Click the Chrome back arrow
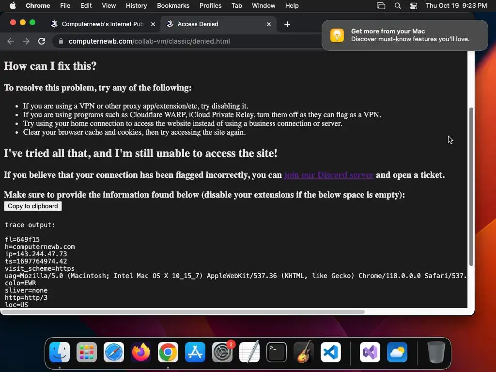Screen dimensions: 496x372 pos(11,41)
